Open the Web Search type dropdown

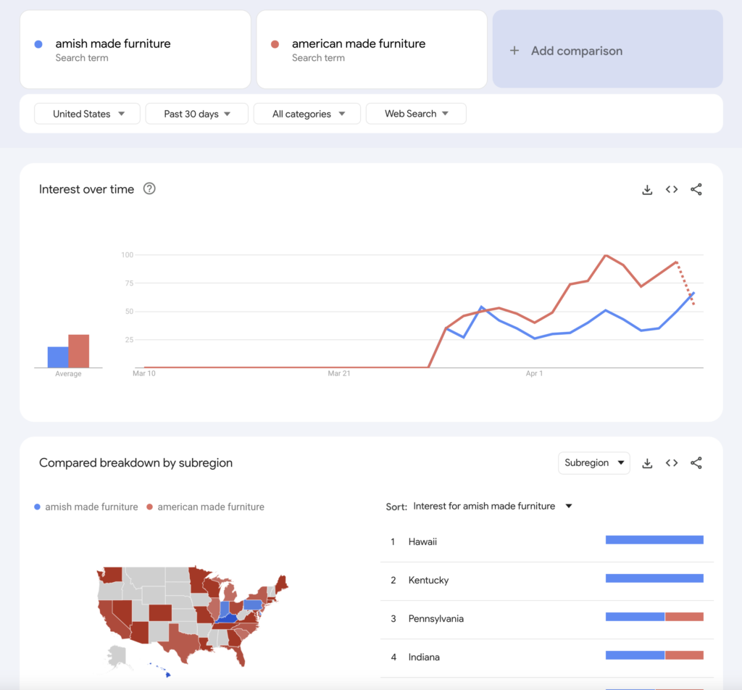tap(416, 113)
